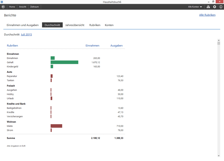Open the Ansicht menu
Image resolution: width=224 pixels, height=161 pixels.
pyautogui.click(x=23, y=7)
